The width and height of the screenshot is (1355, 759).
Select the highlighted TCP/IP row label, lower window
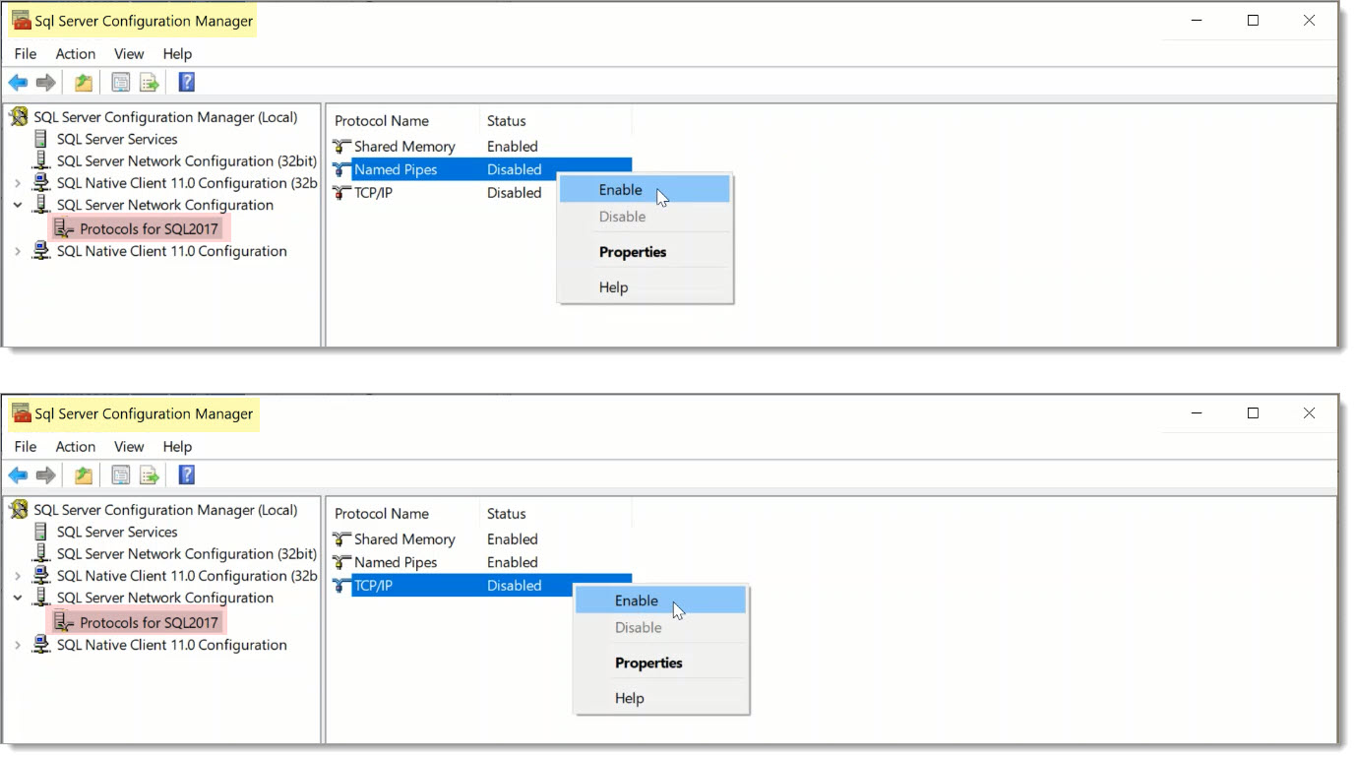373,586
